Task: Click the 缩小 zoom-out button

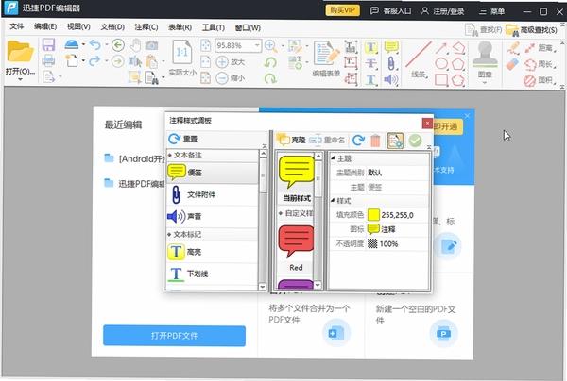Action: pos(230,78)
